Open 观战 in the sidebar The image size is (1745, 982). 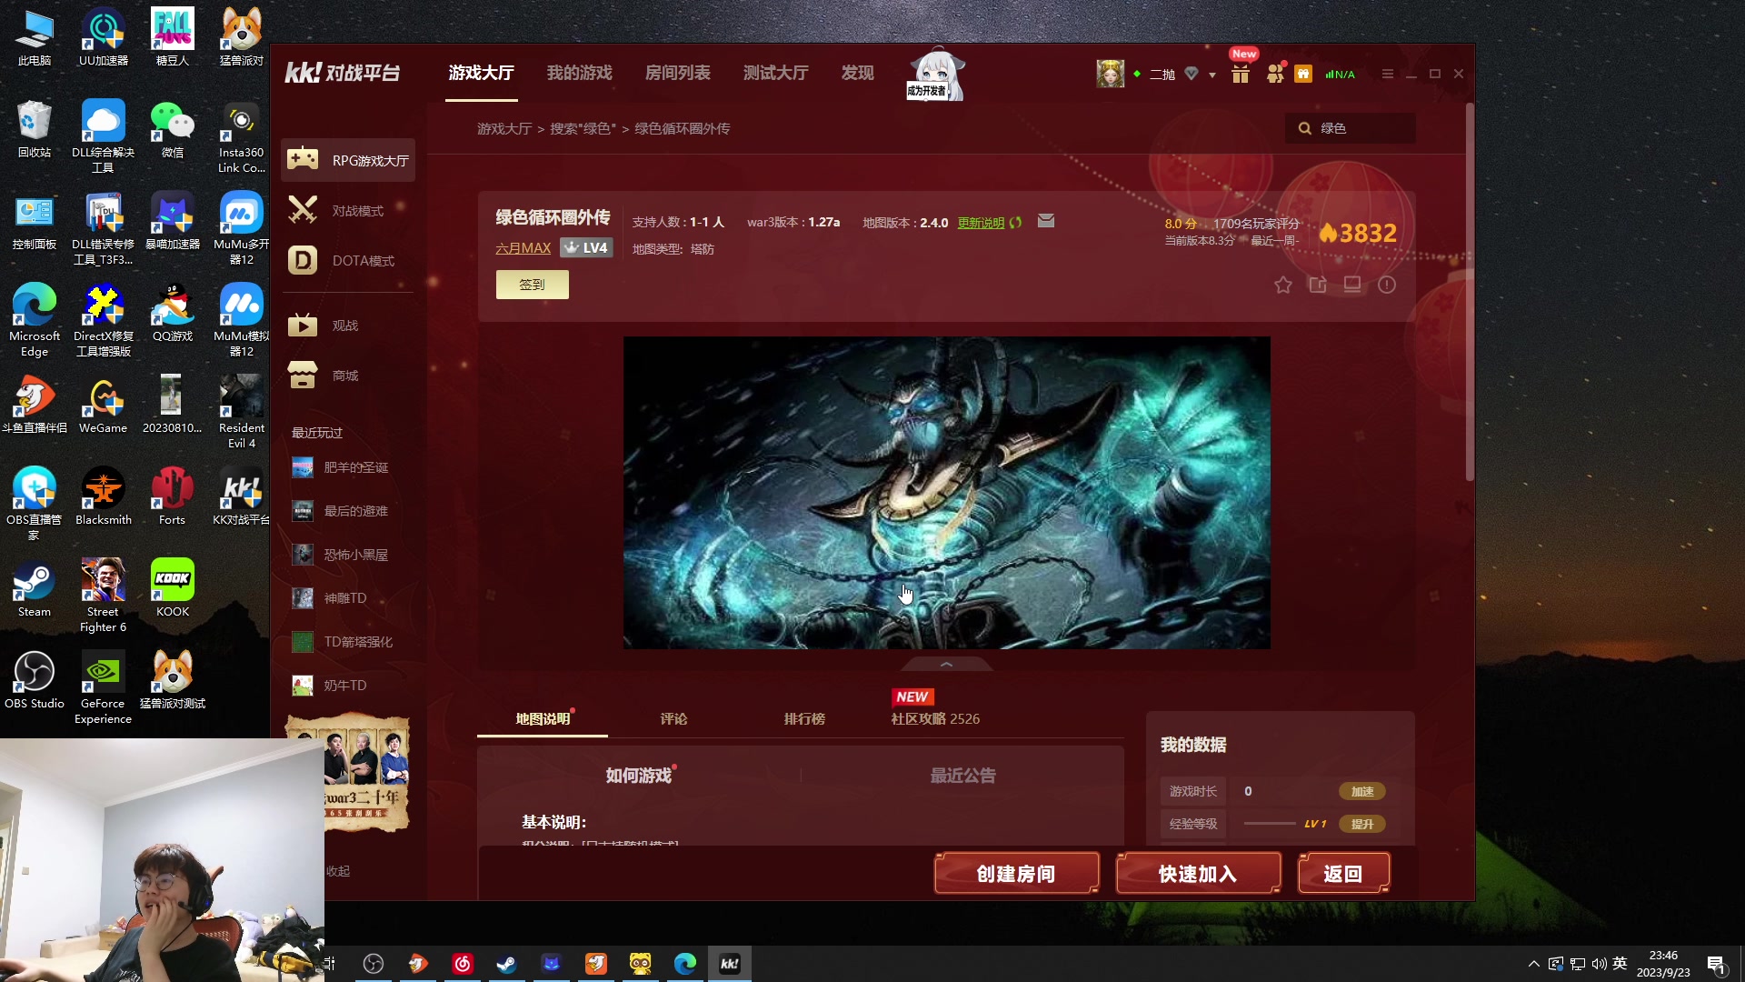[348, 325]
